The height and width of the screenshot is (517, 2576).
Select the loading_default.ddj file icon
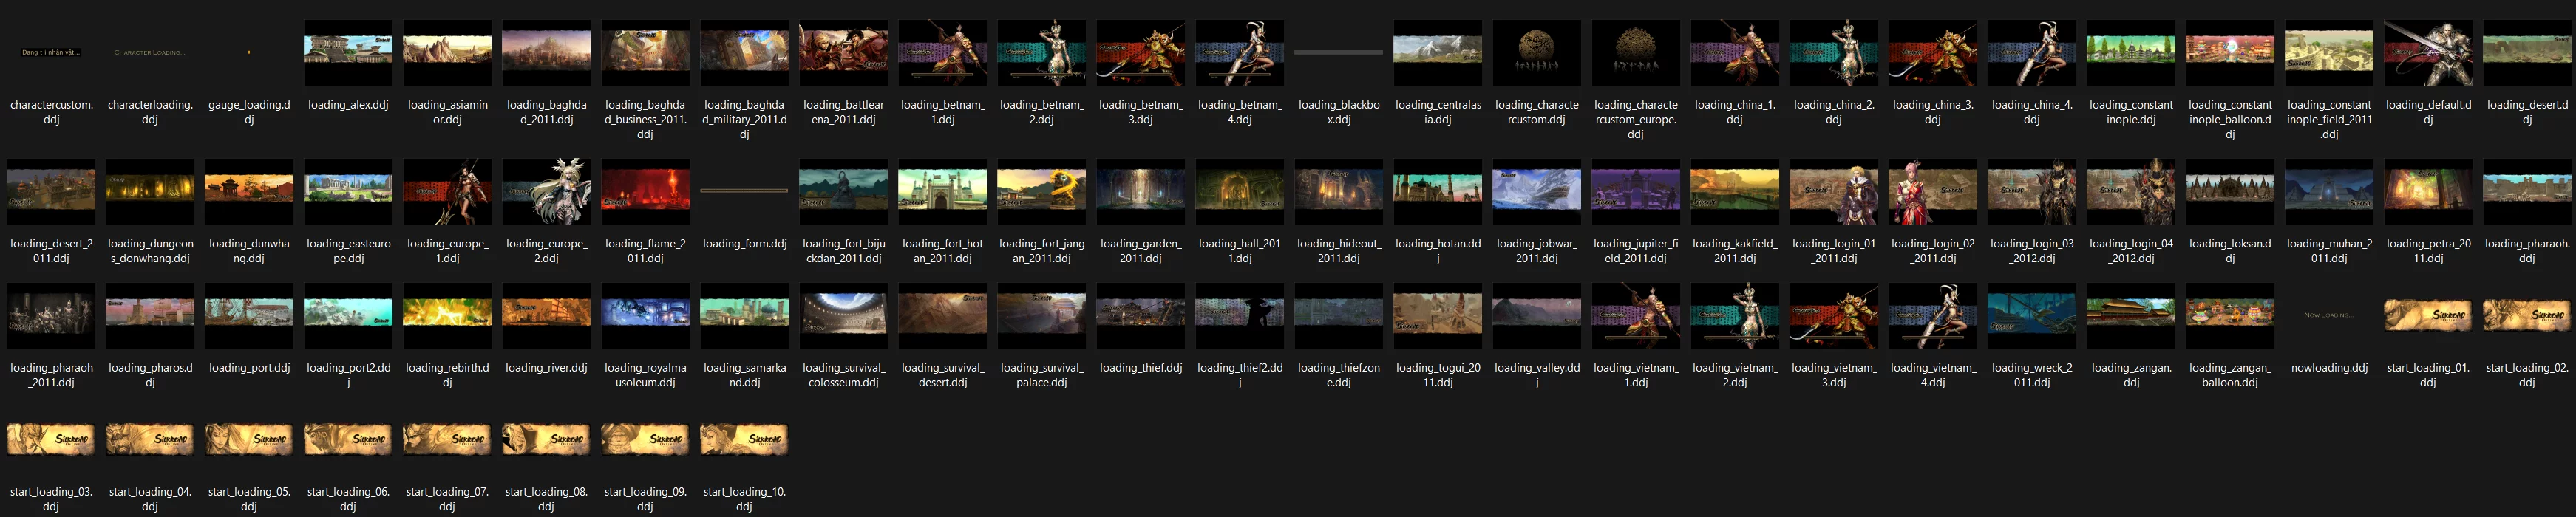2427,52
